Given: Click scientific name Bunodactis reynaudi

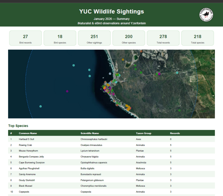Looking at the screenshot, I should click(x=91, y=174).
